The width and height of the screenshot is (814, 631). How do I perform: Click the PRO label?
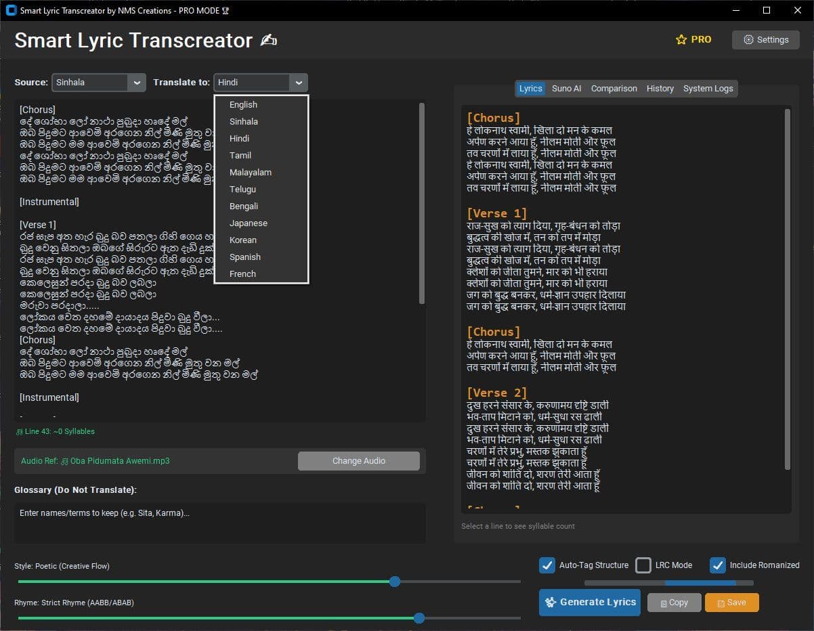701,40
